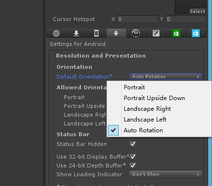Toggle Use 24-bit Depth Buffer checkbox
The width and height of the screenshot is (212, 186).
(132, 165)
